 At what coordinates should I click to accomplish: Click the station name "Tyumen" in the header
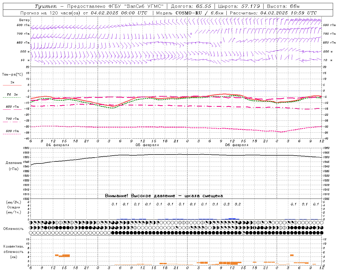pos(46,6)
